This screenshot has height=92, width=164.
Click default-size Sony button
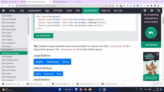click(x=59, y=74)
